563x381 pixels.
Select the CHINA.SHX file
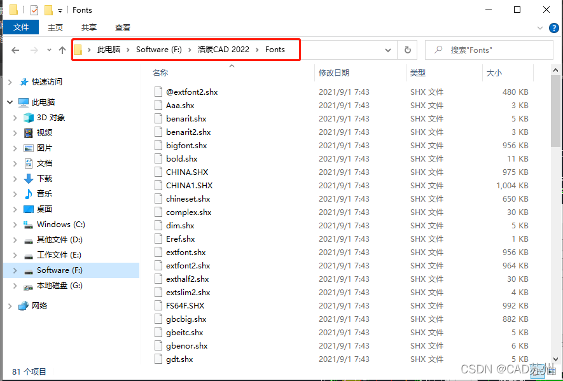pos(187,172)
